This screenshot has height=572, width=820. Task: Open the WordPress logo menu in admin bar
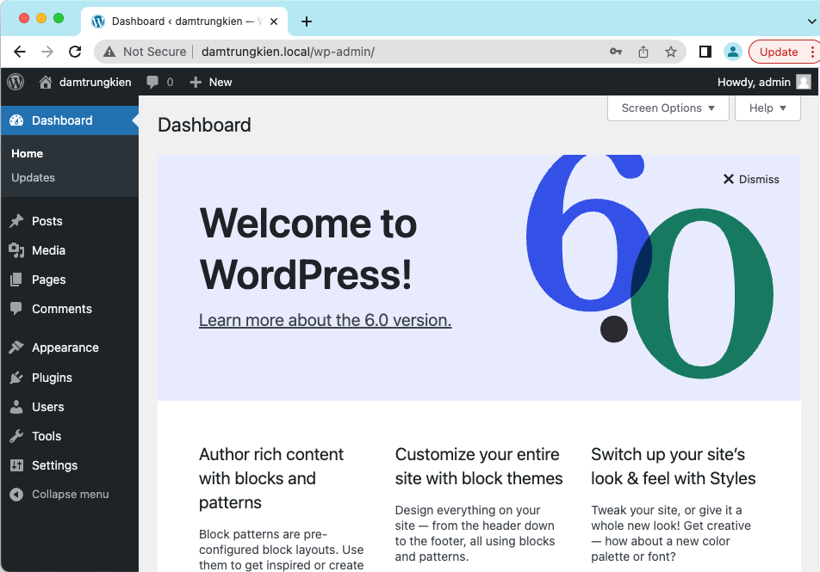pos(16,82)
